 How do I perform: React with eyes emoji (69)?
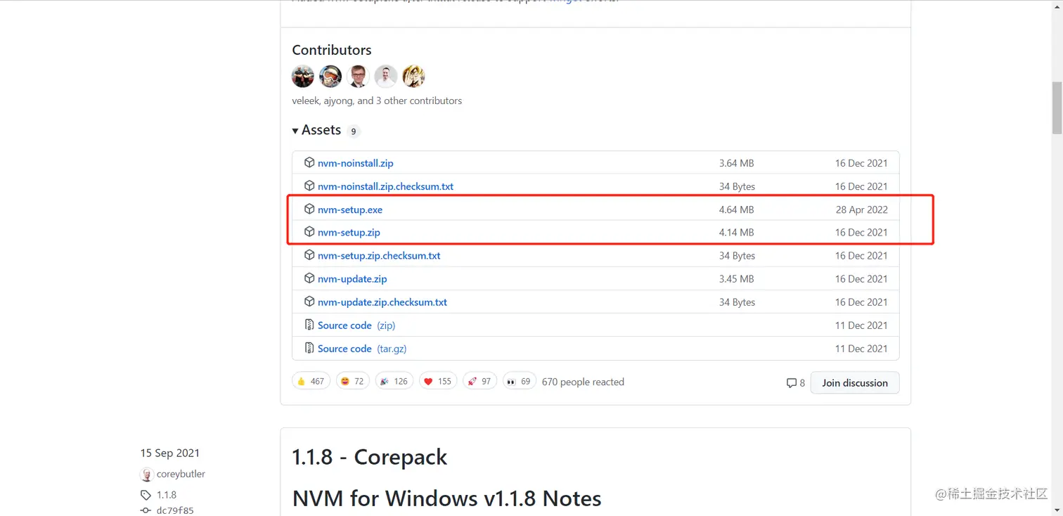[520, 381]
